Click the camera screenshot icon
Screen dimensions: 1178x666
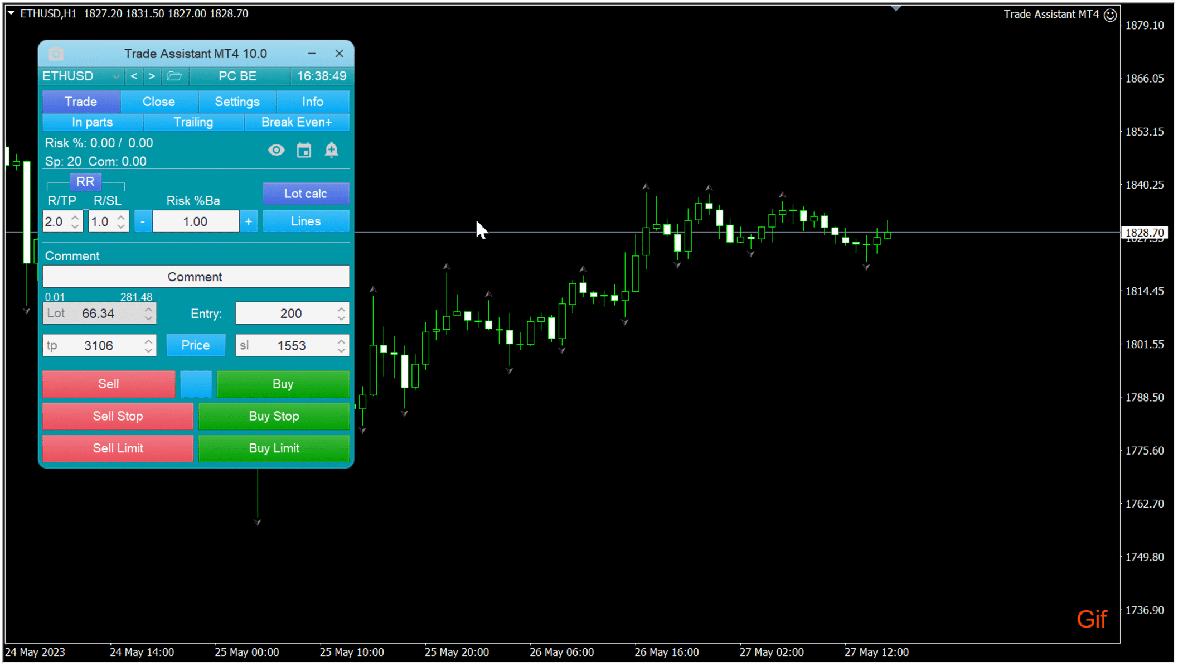[56, 54]
